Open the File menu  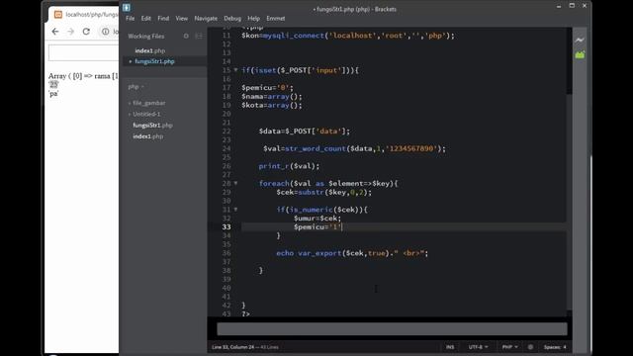pyautogui.click(x=130, y=19)
